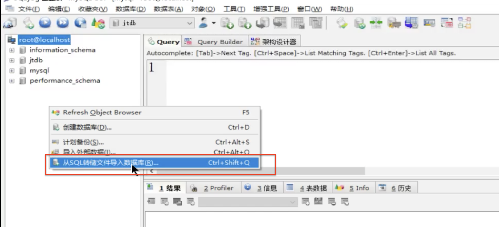
Task: Click the first database-with-green-arrow toolbar icon
Action: point(227,23)
